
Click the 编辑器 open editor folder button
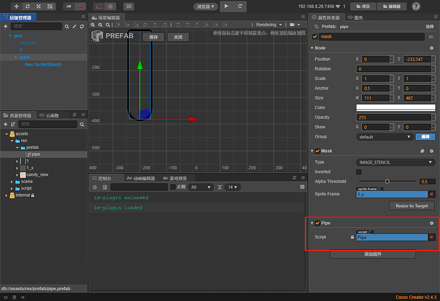(x=392, y=6)
